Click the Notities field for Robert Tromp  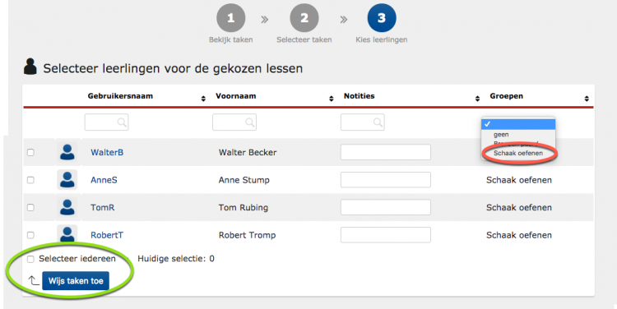[386, 235]
